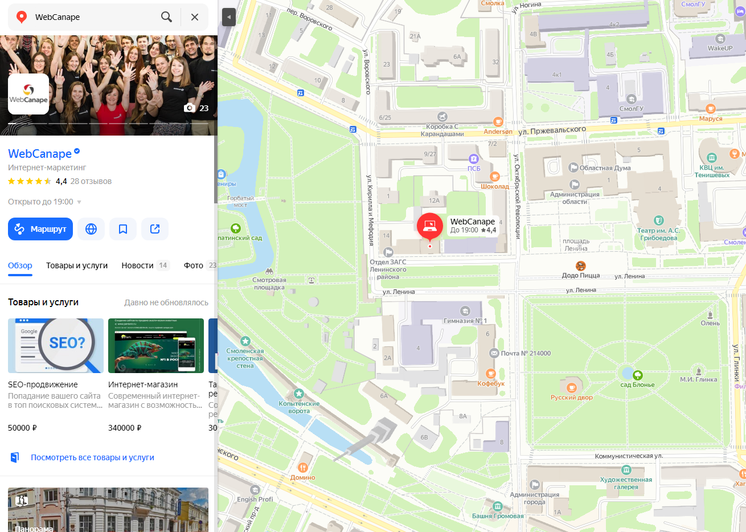Select the М.И. Глинка monument marker
Image resolution: width=746 pixels, height=532 pixels.
[699, 370]
